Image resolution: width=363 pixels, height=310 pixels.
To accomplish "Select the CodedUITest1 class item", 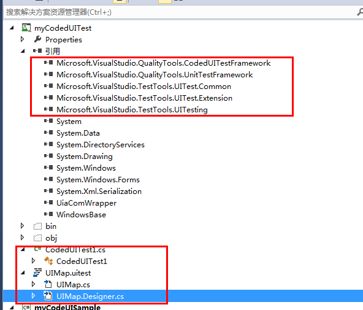I will click(x=82, y=262).
